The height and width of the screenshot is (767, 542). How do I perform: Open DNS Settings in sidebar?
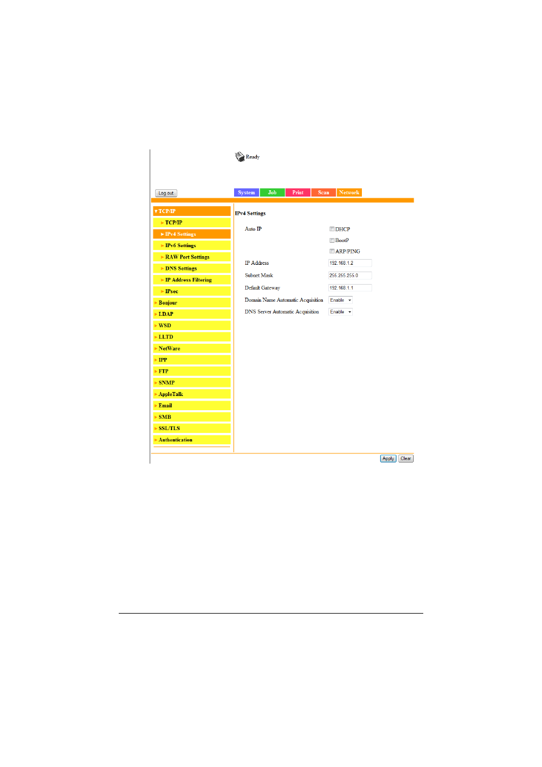[192, 268]
